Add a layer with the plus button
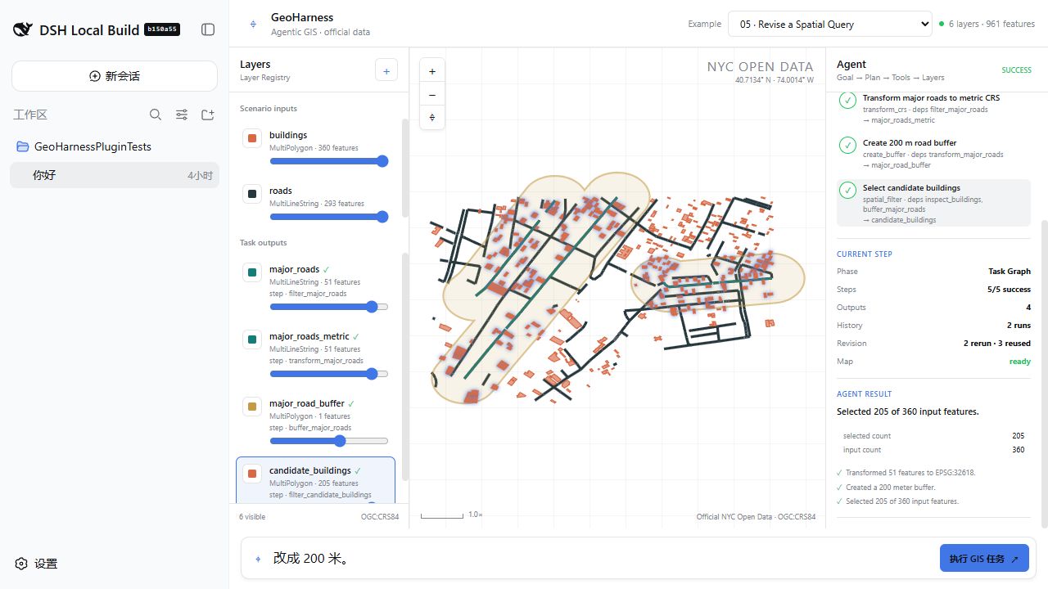The width and height of the screenshot is (1048, 589). pyautogui.click(x=386, y=70)
